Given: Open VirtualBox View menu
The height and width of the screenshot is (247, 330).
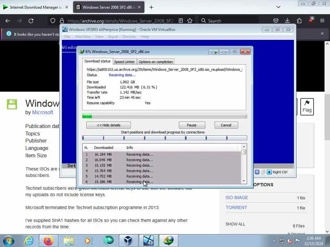Looking at the screenshot, I should pos(99,37).
